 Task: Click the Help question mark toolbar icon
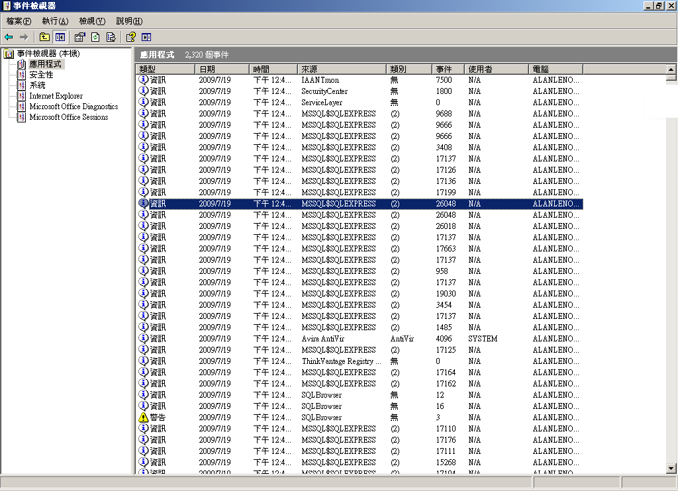coord(130,37)
